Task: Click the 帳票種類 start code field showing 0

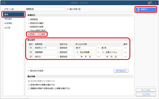Action: pos(77,52)
